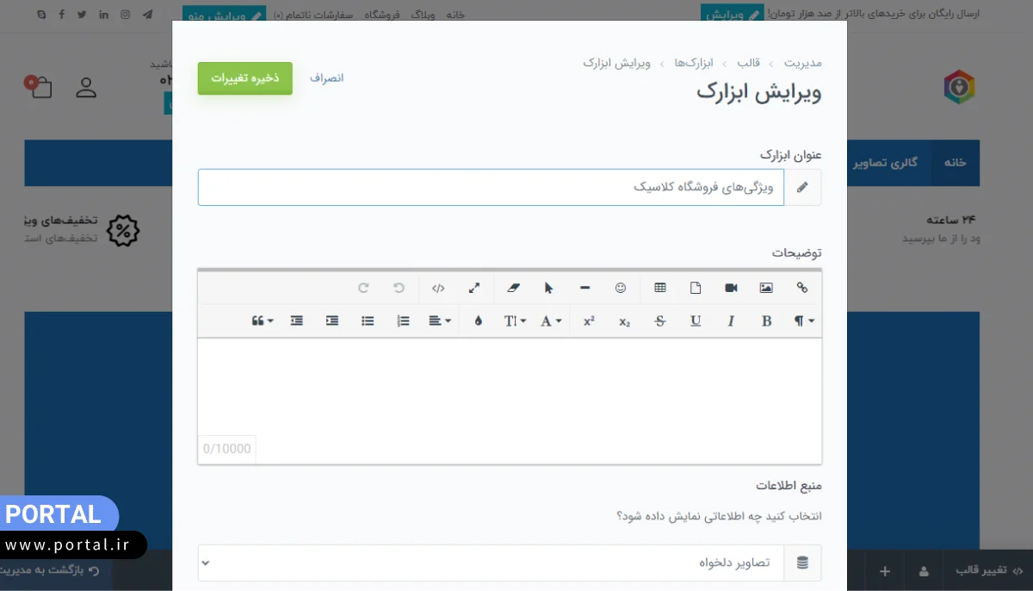Click the ذخیره تغییرات save button

(x=244, y=78)
